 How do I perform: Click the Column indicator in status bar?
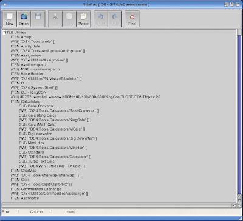click(41, 212)
